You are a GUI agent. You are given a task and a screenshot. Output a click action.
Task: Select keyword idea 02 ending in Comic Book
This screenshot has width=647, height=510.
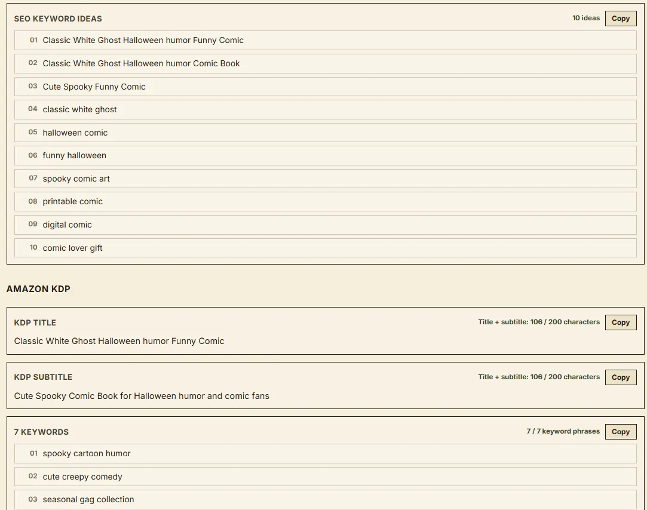tap(325, 63)
